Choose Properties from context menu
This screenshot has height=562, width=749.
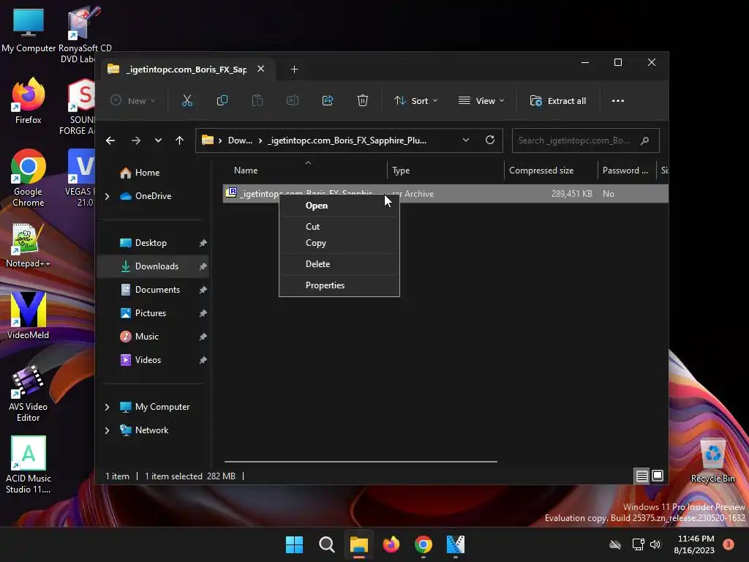pyautogui.click(x=339, y=285)
